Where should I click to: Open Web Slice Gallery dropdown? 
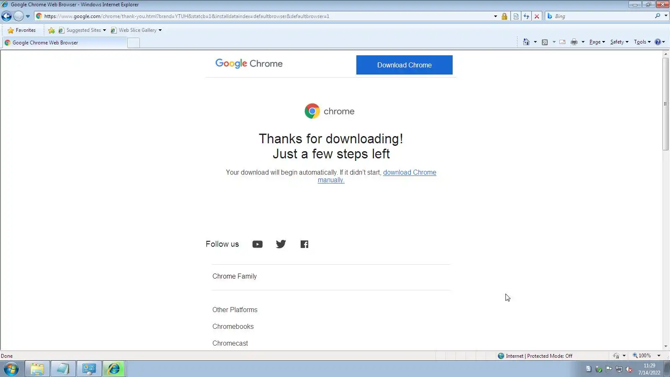[136, 30]
